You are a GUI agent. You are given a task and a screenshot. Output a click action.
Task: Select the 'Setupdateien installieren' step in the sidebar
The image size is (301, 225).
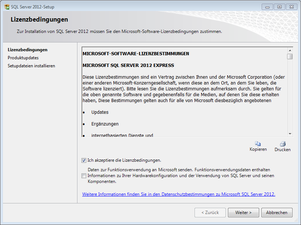31,66
